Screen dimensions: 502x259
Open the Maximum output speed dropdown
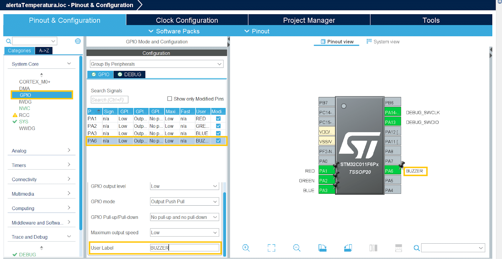[184, 233]
